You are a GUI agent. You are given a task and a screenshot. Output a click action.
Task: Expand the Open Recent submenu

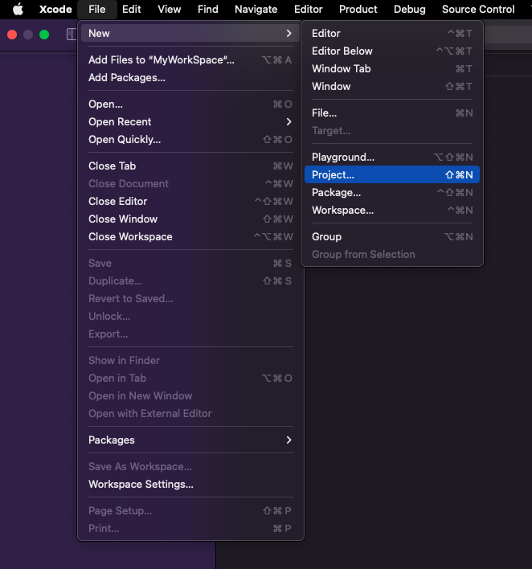pos(190,122)
